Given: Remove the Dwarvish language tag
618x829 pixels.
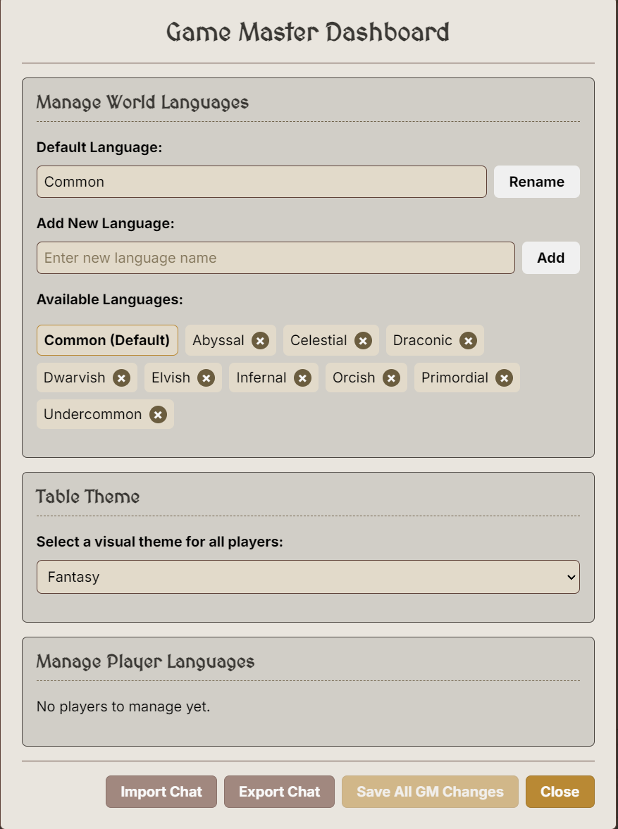Looking at the screenshot, I should (x=121, y=378).
